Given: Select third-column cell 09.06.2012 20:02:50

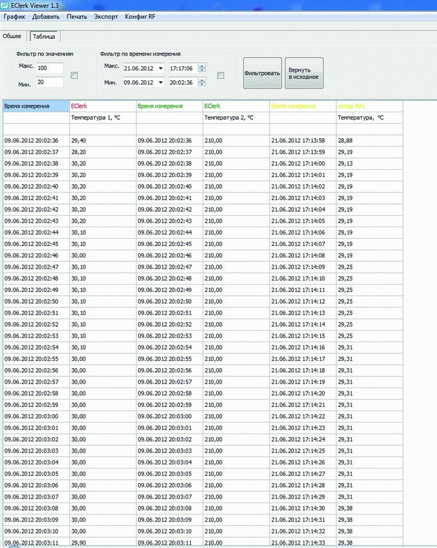Looking at the screenshot, I should pyautogui.click(x=169, y=301).
